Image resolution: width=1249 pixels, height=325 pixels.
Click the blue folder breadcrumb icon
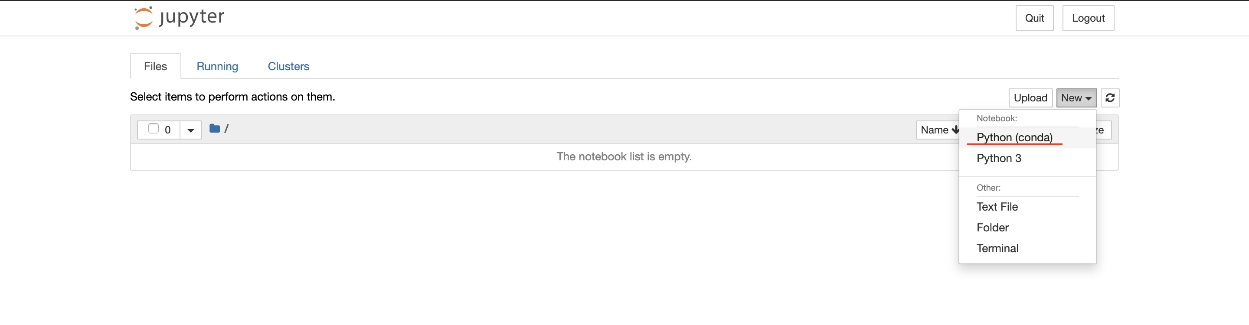[215, 128]
